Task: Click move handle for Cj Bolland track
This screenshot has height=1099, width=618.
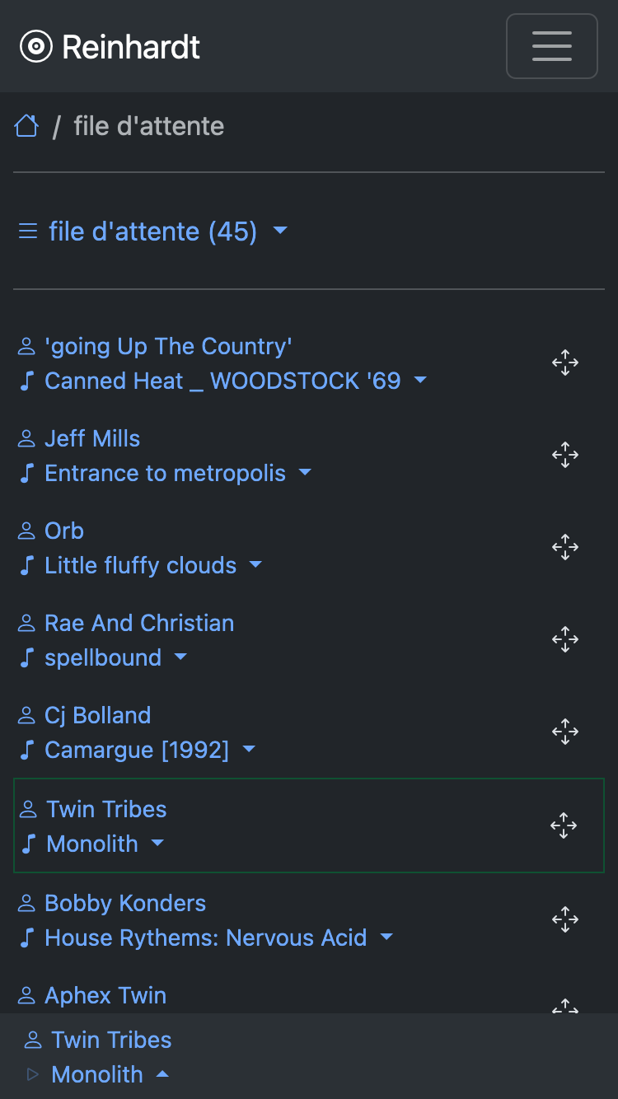Action: (565, 732)
